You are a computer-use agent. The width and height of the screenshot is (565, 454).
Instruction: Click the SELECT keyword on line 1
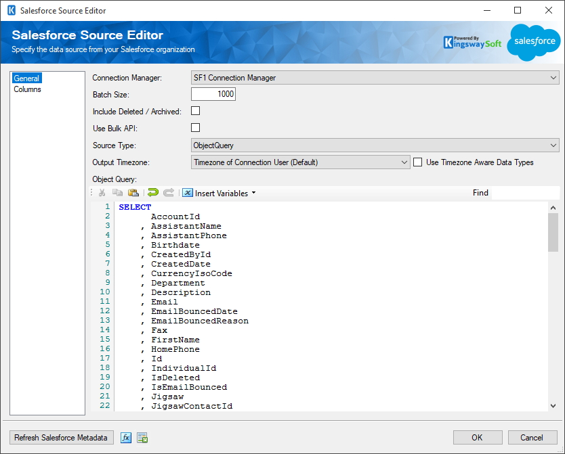[x=135, y=207]
